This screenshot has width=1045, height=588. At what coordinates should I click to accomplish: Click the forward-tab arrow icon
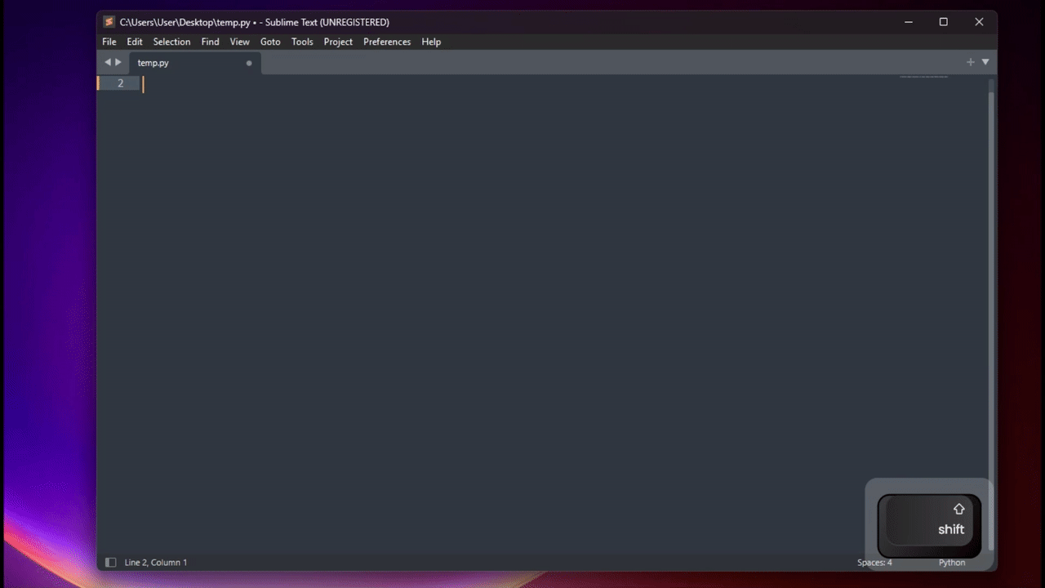coord(118,62)
